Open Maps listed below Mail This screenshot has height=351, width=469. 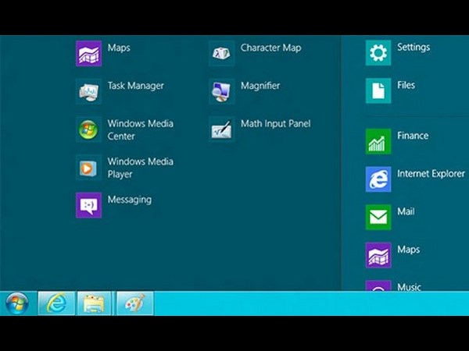click(378, 255)
